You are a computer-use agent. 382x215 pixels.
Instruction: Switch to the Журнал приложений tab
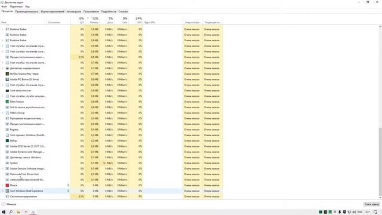[53, 11]
